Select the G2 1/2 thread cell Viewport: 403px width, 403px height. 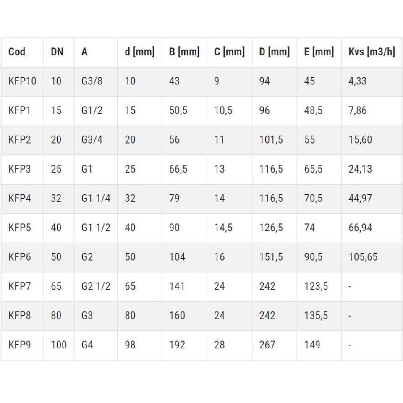pos(96,286)
